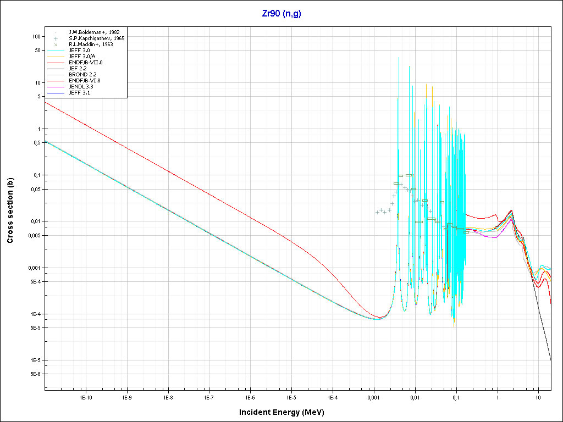Click the 1E-5 tick on the cross section axis
The width and height of the screenshot is (563, 422).
point(35,360)
